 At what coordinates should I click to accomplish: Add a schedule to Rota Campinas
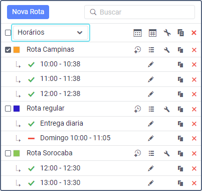click(x=137, y=50)
